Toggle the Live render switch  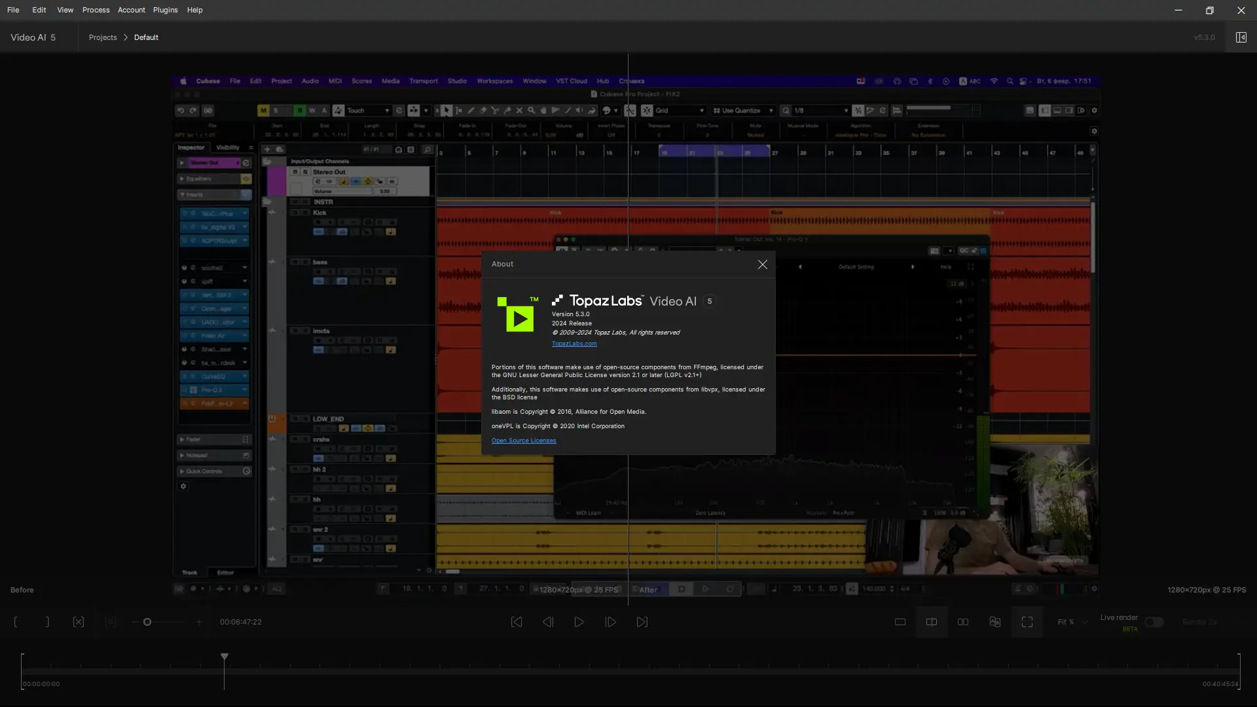[1154, 622]
